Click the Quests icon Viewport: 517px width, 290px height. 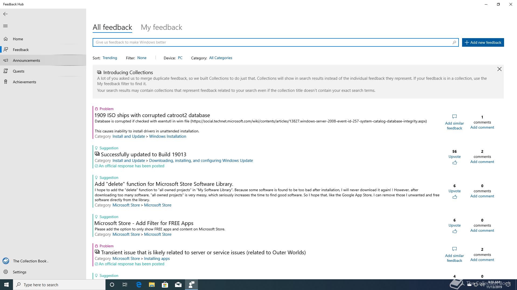click(6, 71)
